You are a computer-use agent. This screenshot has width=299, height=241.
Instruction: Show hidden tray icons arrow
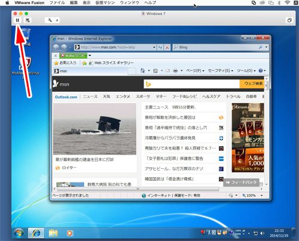(x=249, y=233)
